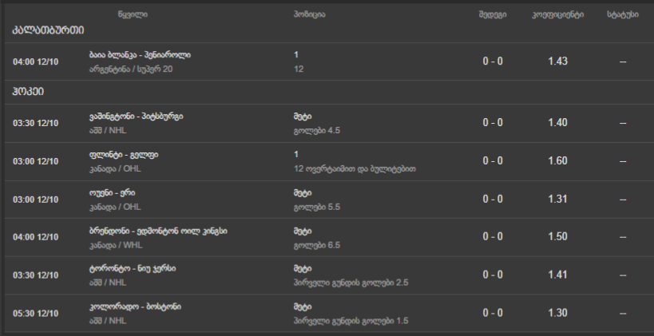Click the შედეგი column header
Image resolution: width=654 pixels, height=336 pixels.
tap(492, 14)
